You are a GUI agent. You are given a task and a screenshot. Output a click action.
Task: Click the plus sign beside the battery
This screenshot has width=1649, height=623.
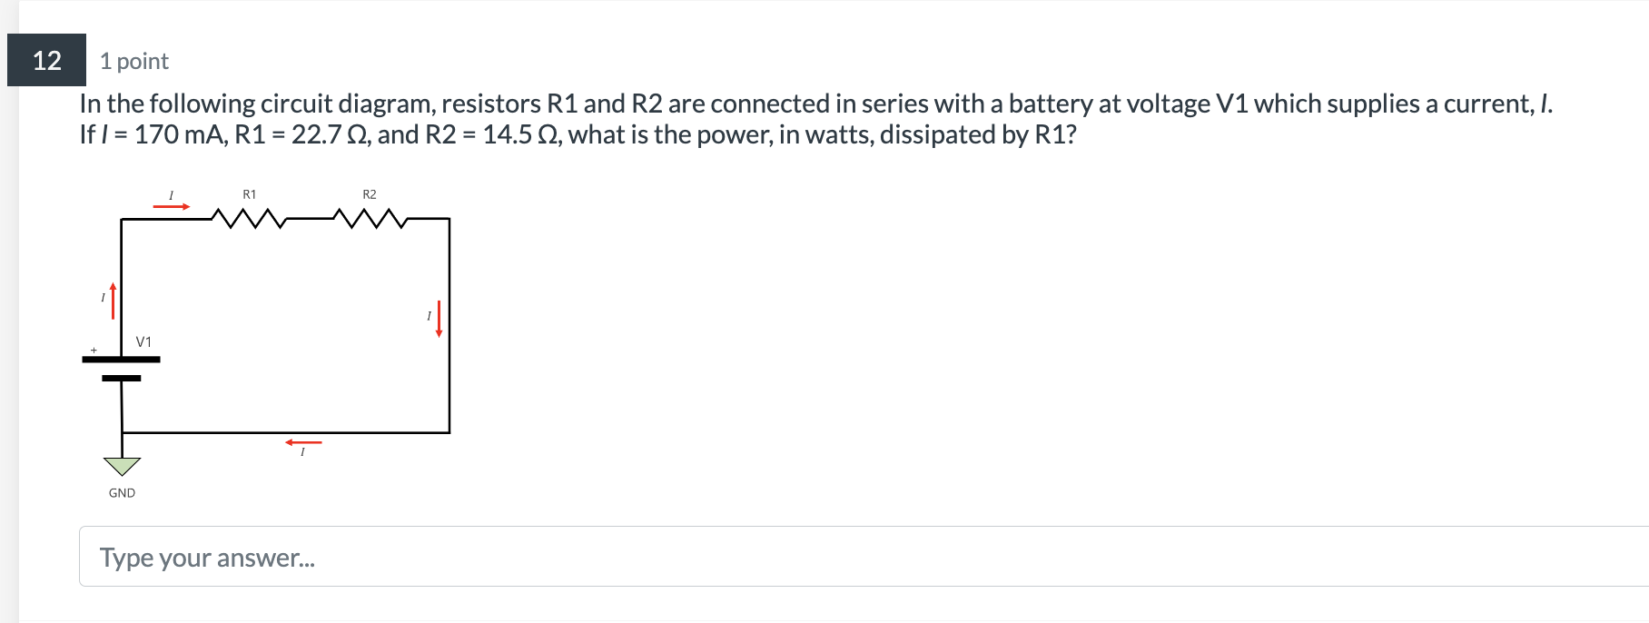(x=92, y=350)
